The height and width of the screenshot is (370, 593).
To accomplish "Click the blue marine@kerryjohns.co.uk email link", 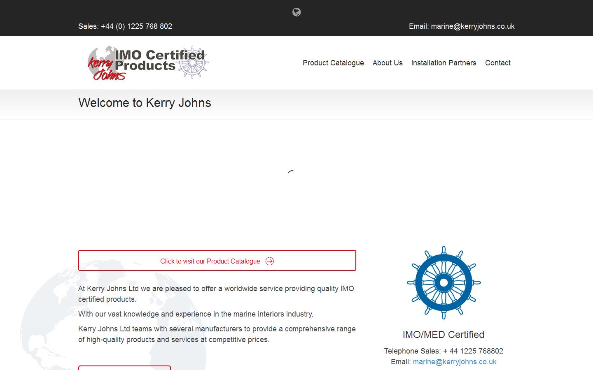I will pos(454,362).
